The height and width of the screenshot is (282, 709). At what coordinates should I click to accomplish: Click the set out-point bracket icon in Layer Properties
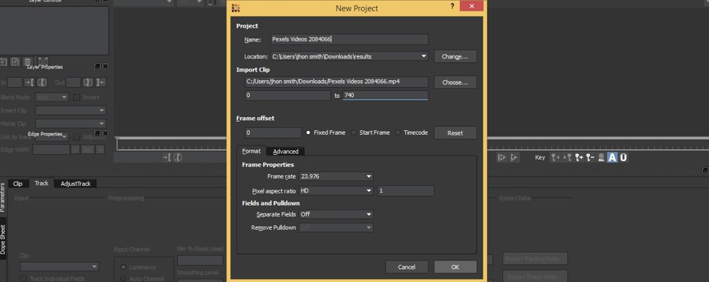coord(101,82)
